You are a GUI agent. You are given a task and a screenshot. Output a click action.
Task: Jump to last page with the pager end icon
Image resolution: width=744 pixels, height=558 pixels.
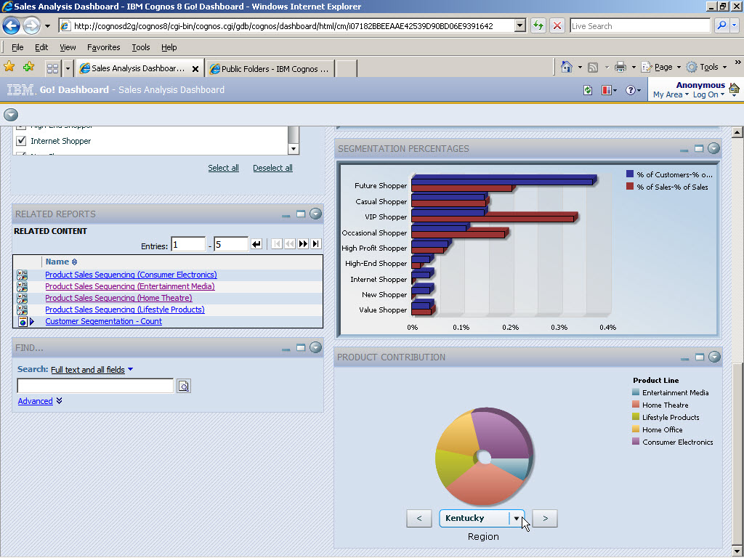pos(316,243)
